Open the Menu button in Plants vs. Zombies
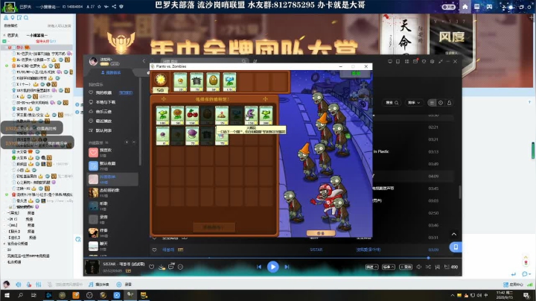536x301 pixels. tap(356, 74)
